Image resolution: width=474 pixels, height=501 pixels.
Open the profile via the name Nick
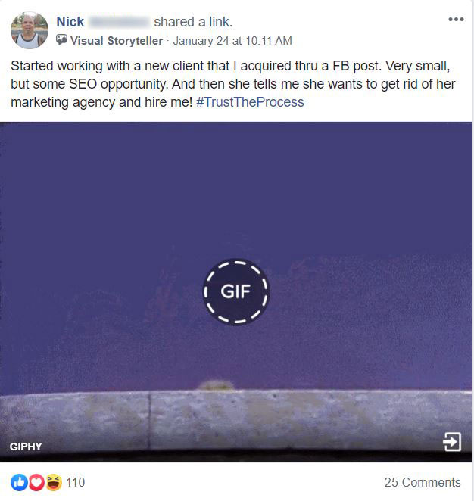(x=70, y=22)
